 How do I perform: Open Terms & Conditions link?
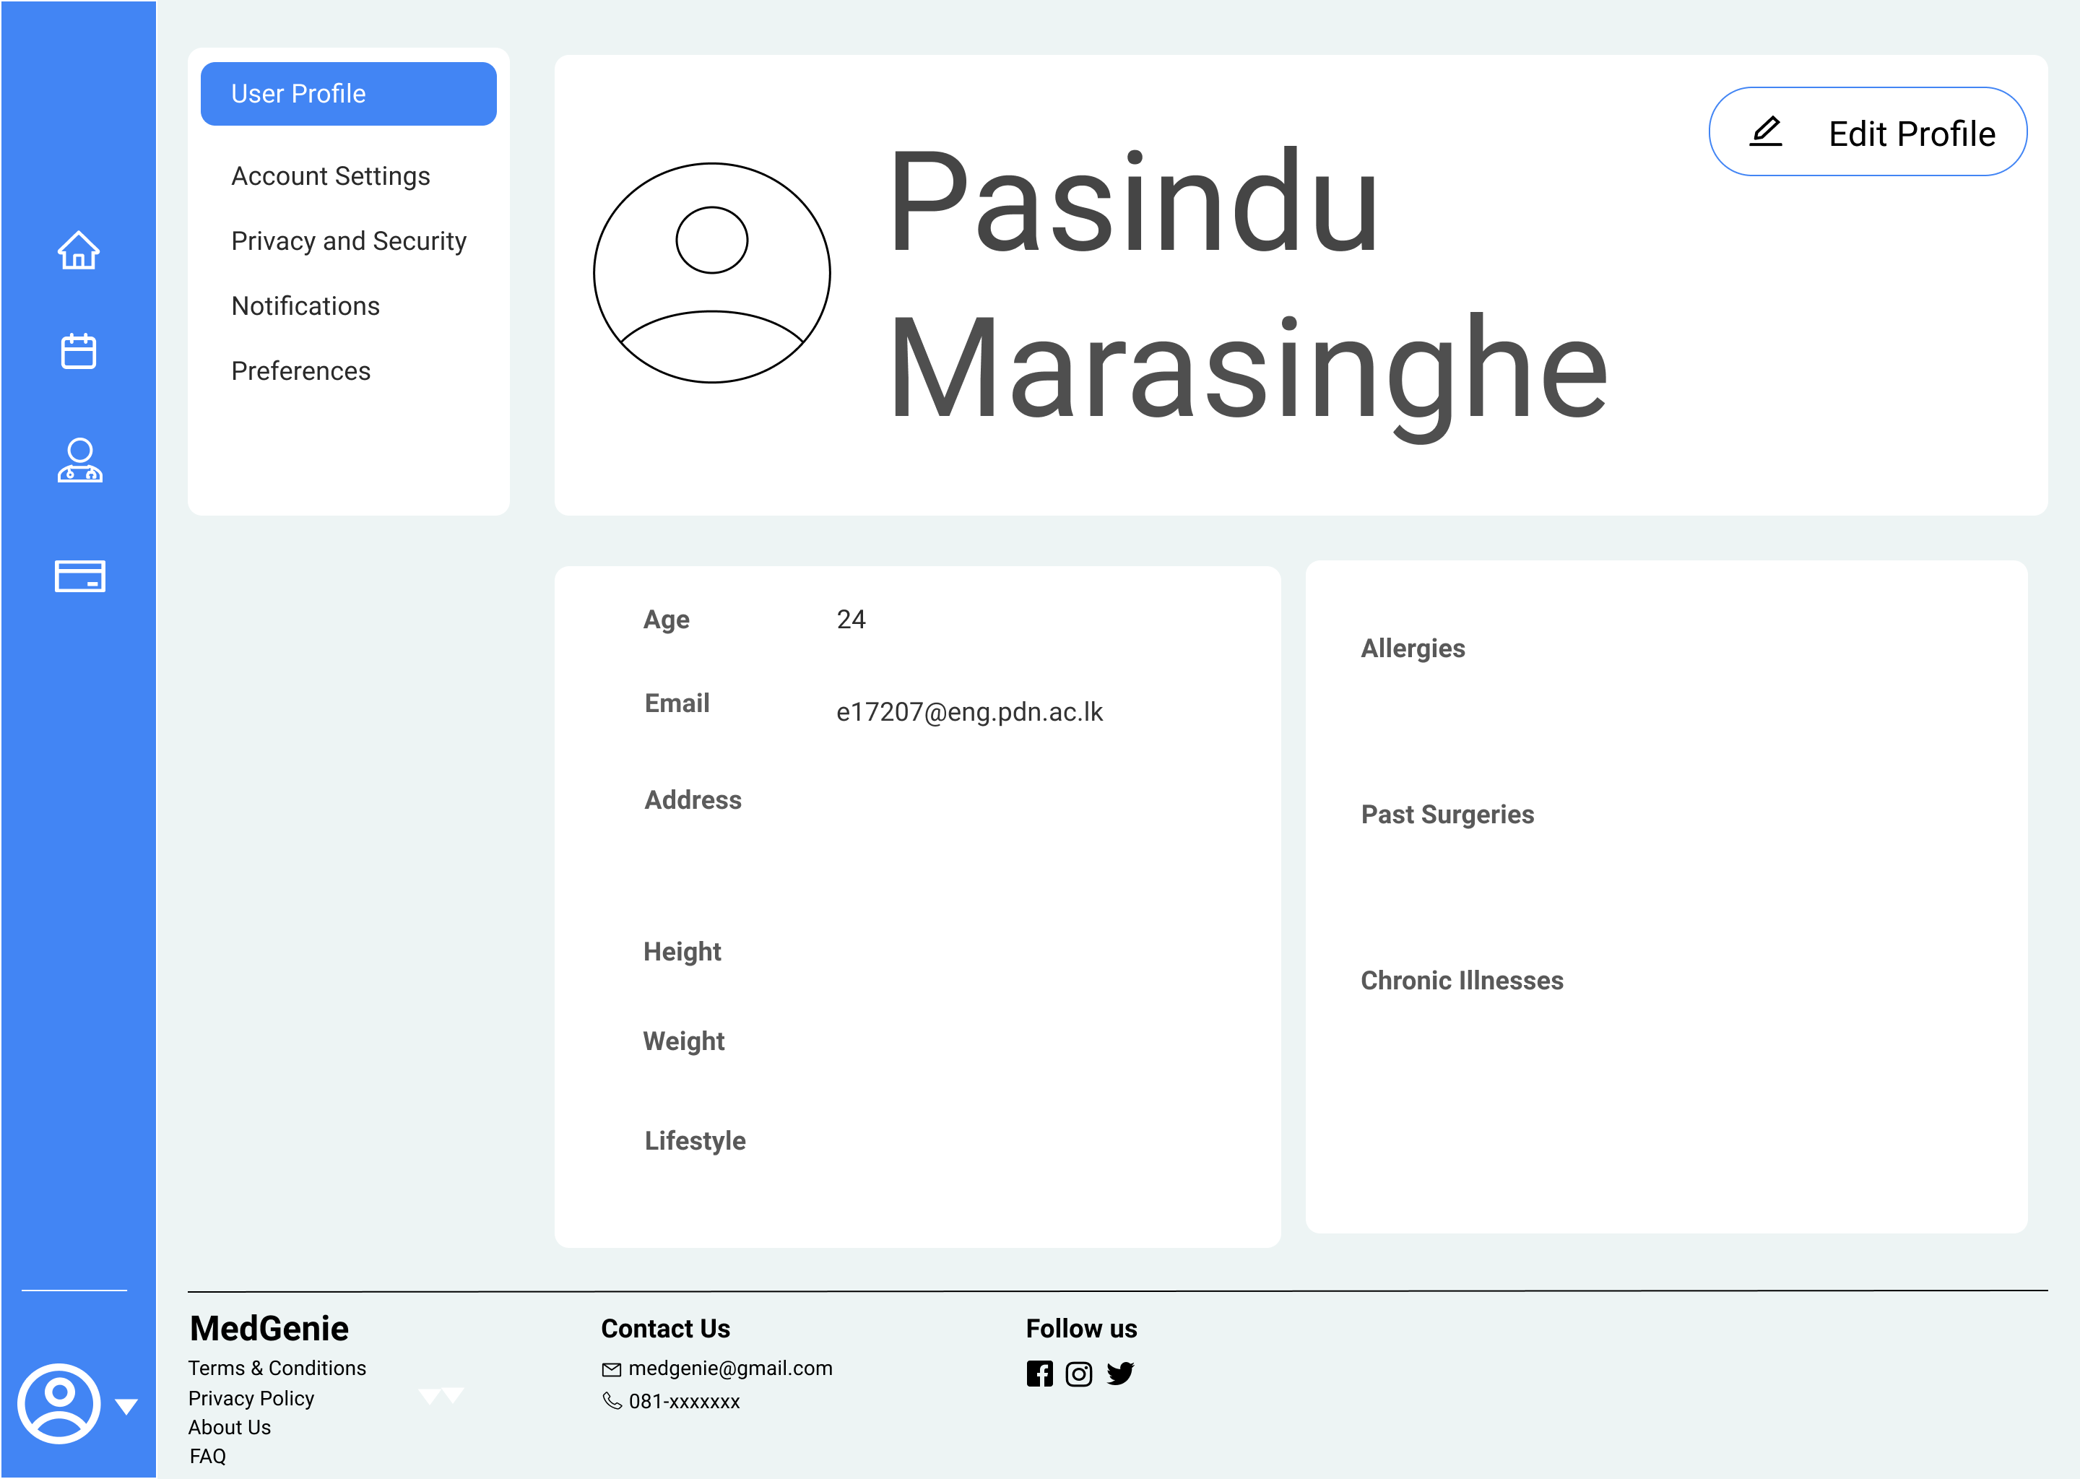coord(277,1368)
